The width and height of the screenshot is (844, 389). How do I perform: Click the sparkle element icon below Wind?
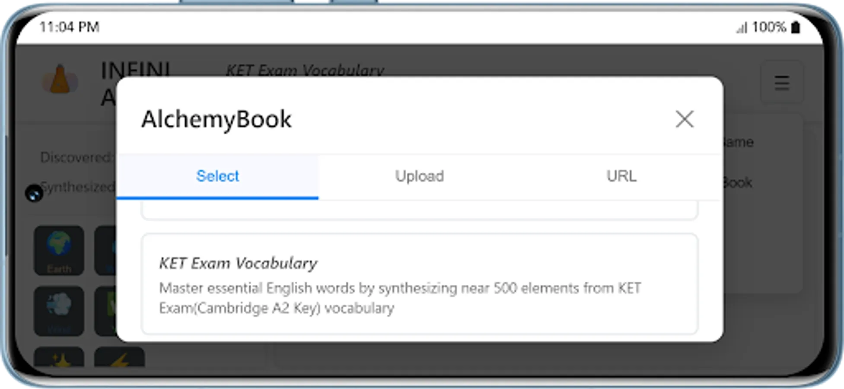pos(59,362)
